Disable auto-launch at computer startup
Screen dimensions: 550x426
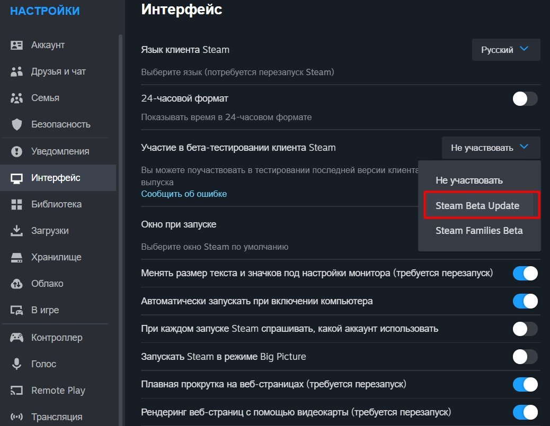[525, 301]
